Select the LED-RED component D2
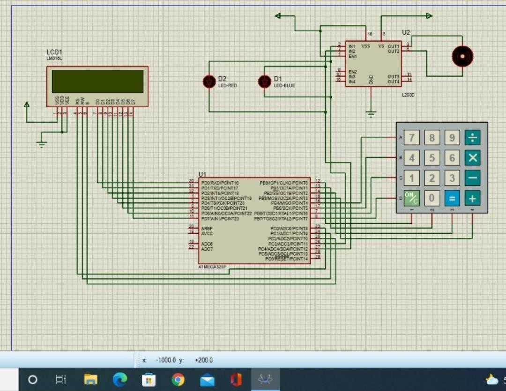 209,81
